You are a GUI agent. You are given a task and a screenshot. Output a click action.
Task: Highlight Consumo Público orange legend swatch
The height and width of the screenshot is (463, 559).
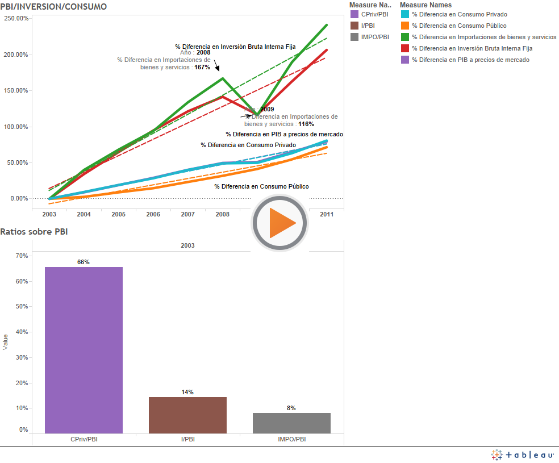(405, 26)
